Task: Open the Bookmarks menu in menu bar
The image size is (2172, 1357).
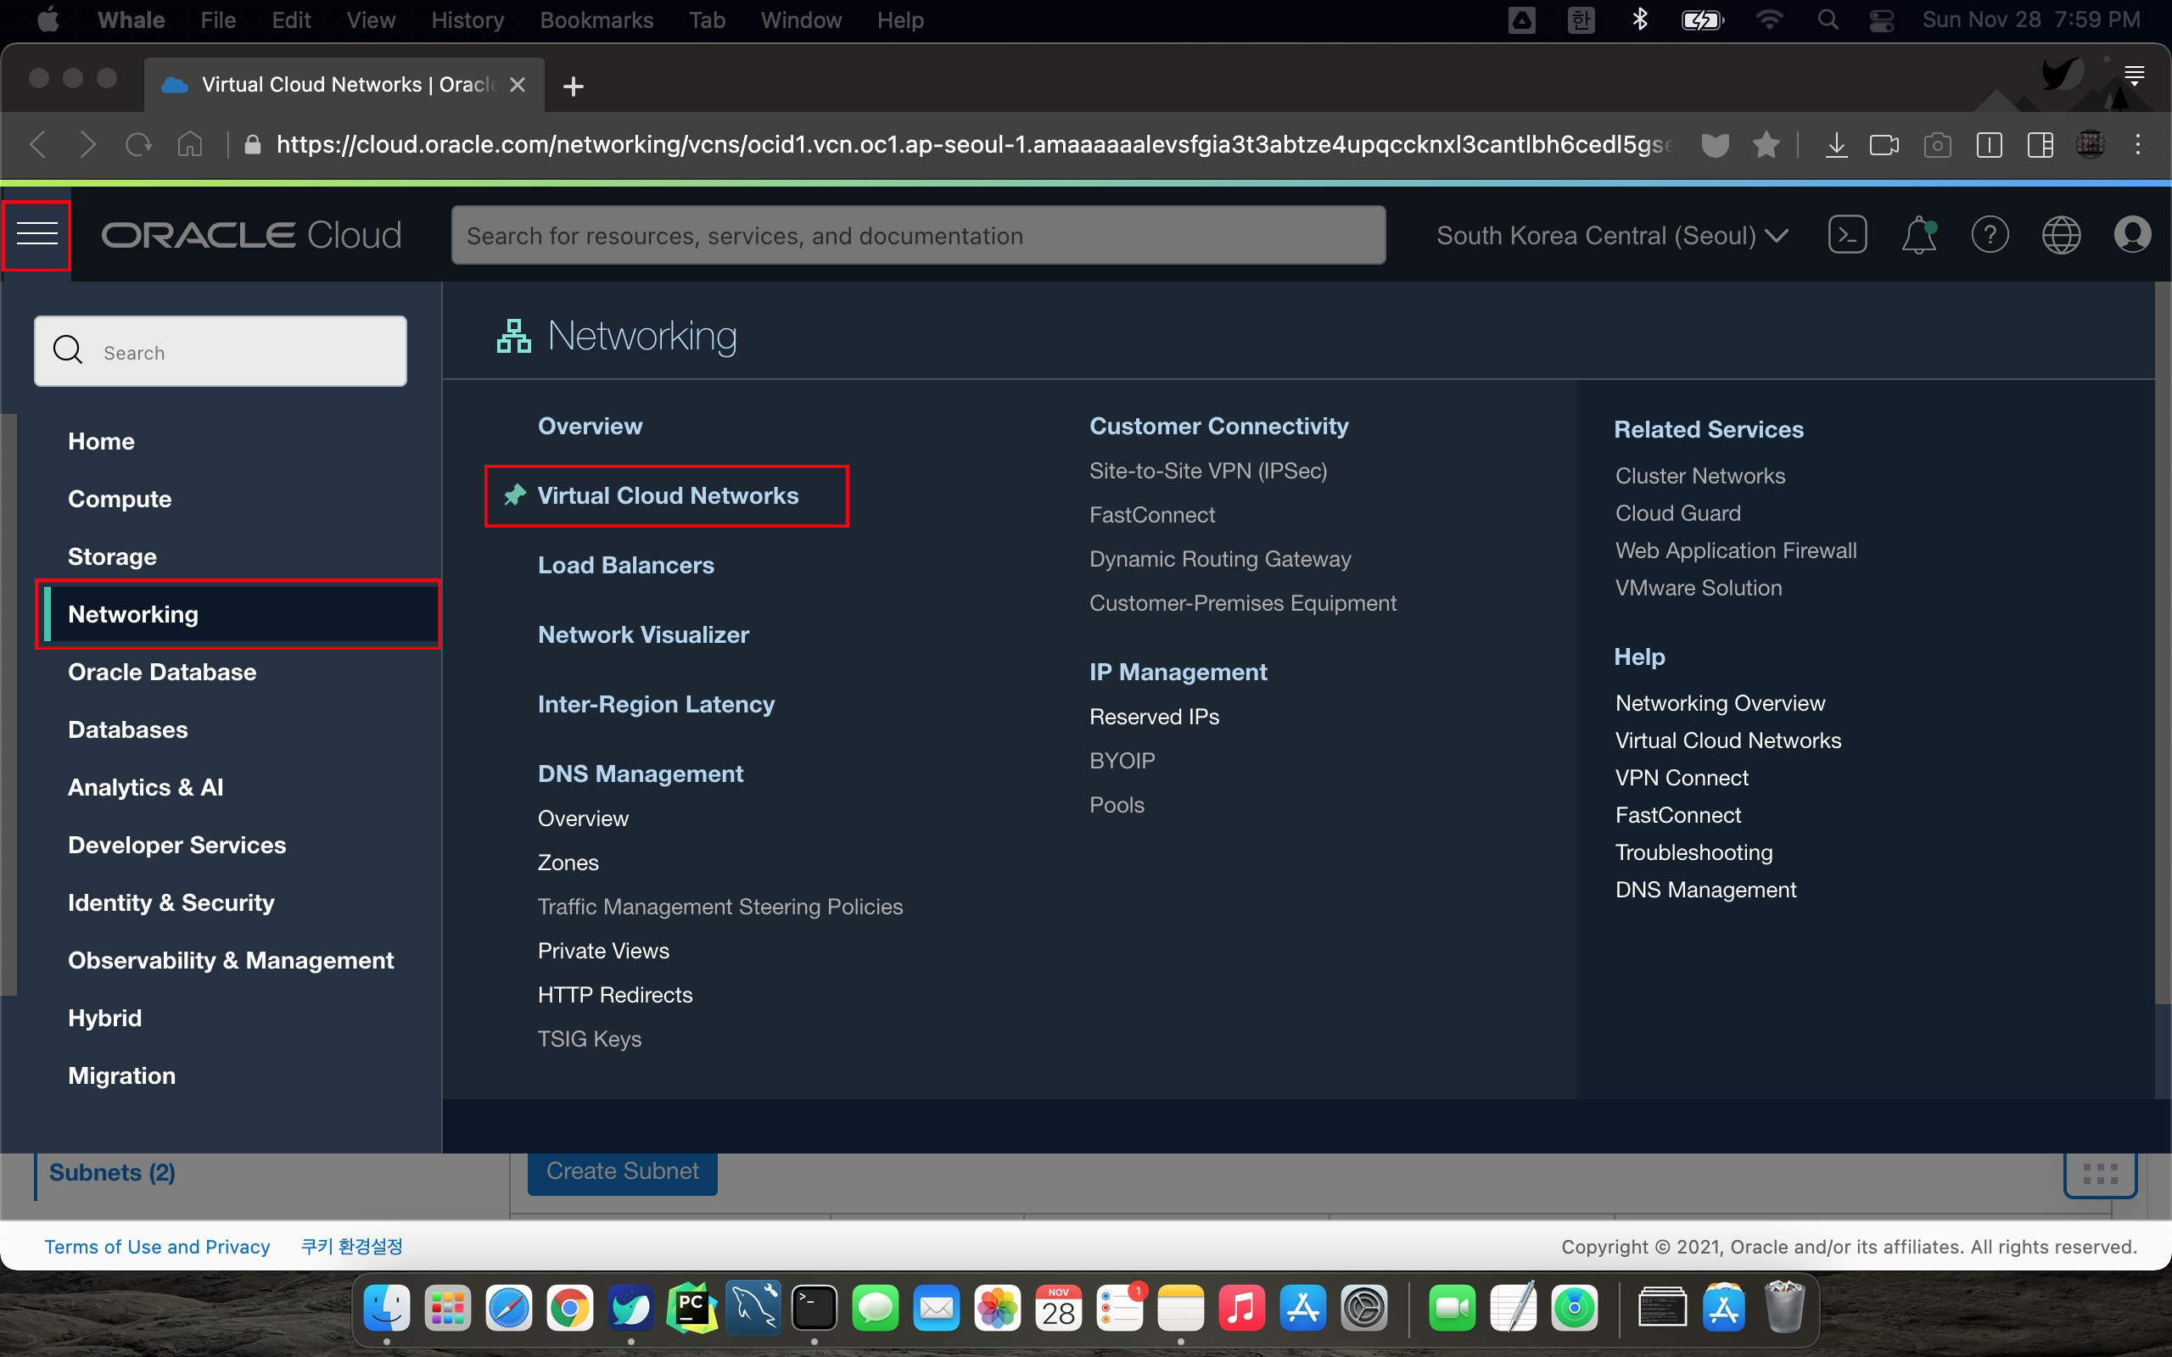Action: coord(596,20)
